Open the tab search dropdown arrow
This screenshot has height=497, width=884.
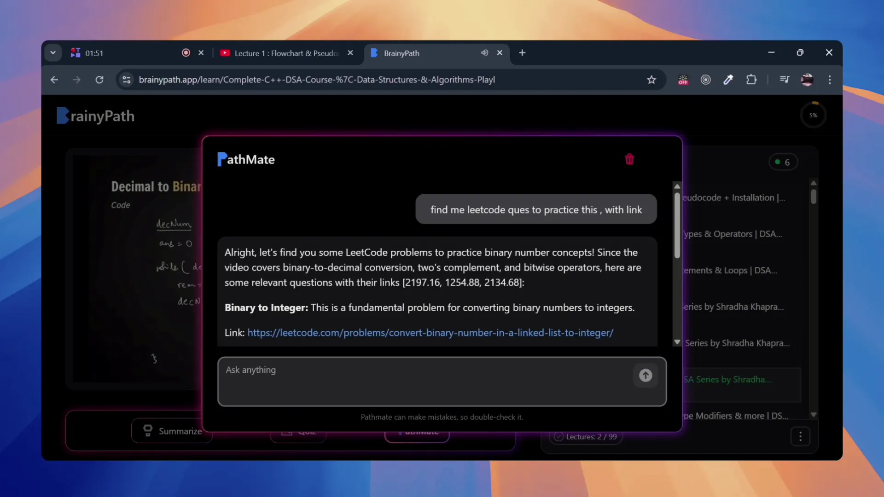pos(53,53)
